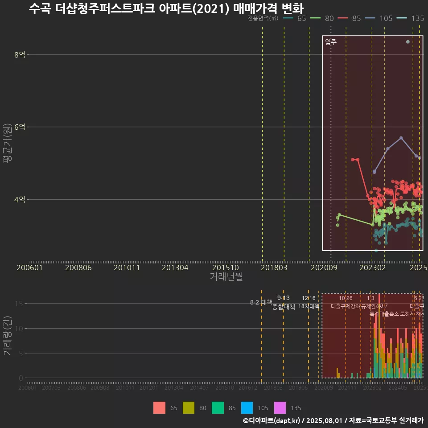Image resolution: width=428 pixels, height=428 pixels.
Task: Click the 8억 y-axis label
Action: pyautogui.click(x=20, y=54)
